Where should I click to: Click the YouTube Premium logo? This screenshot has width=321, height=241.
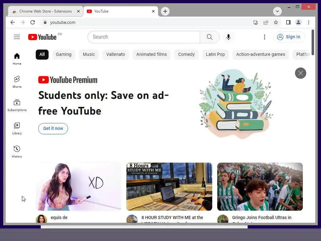tap(68, 80)
